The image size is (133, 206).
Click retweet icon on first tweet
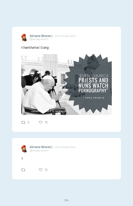23,122
